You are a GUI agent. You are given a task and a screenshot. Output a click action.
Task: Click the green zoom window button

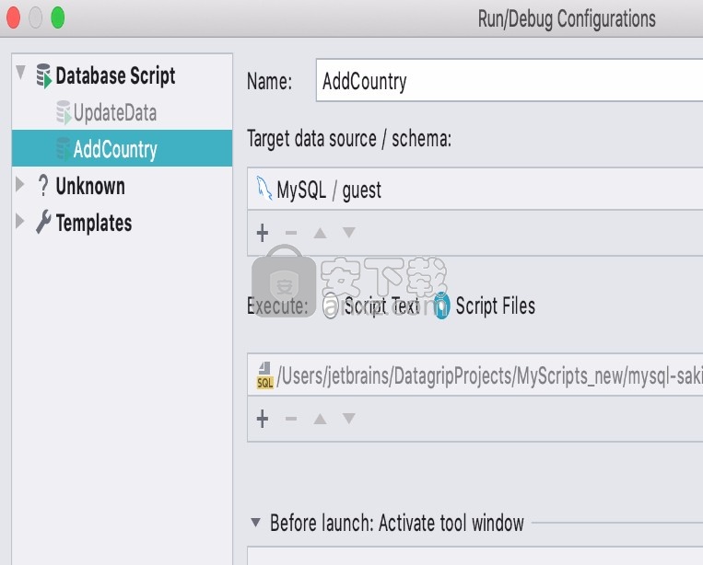pos(58,17)
